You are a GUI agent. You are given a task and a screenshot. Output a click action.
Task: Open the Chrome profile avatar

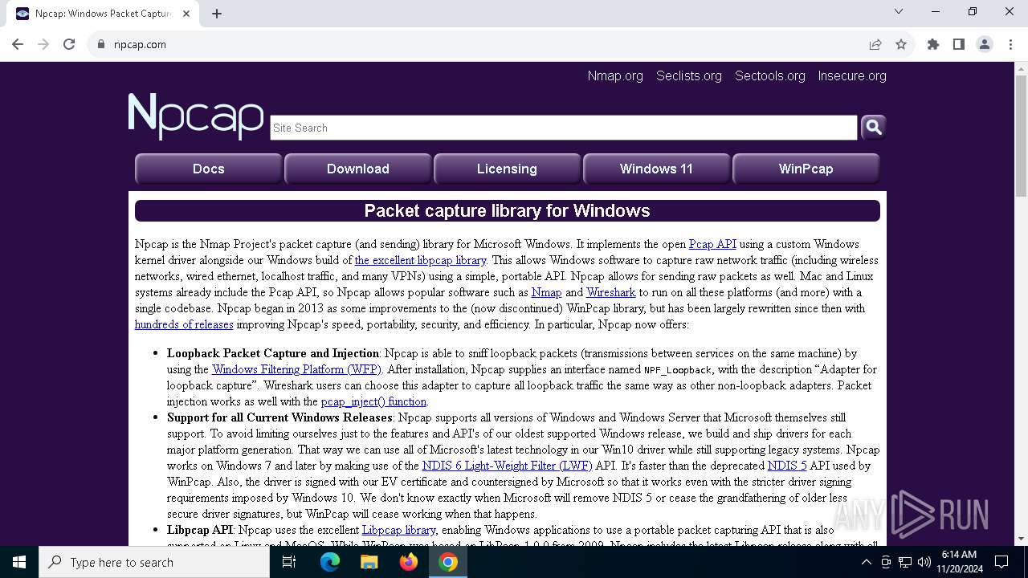(985, 44)
